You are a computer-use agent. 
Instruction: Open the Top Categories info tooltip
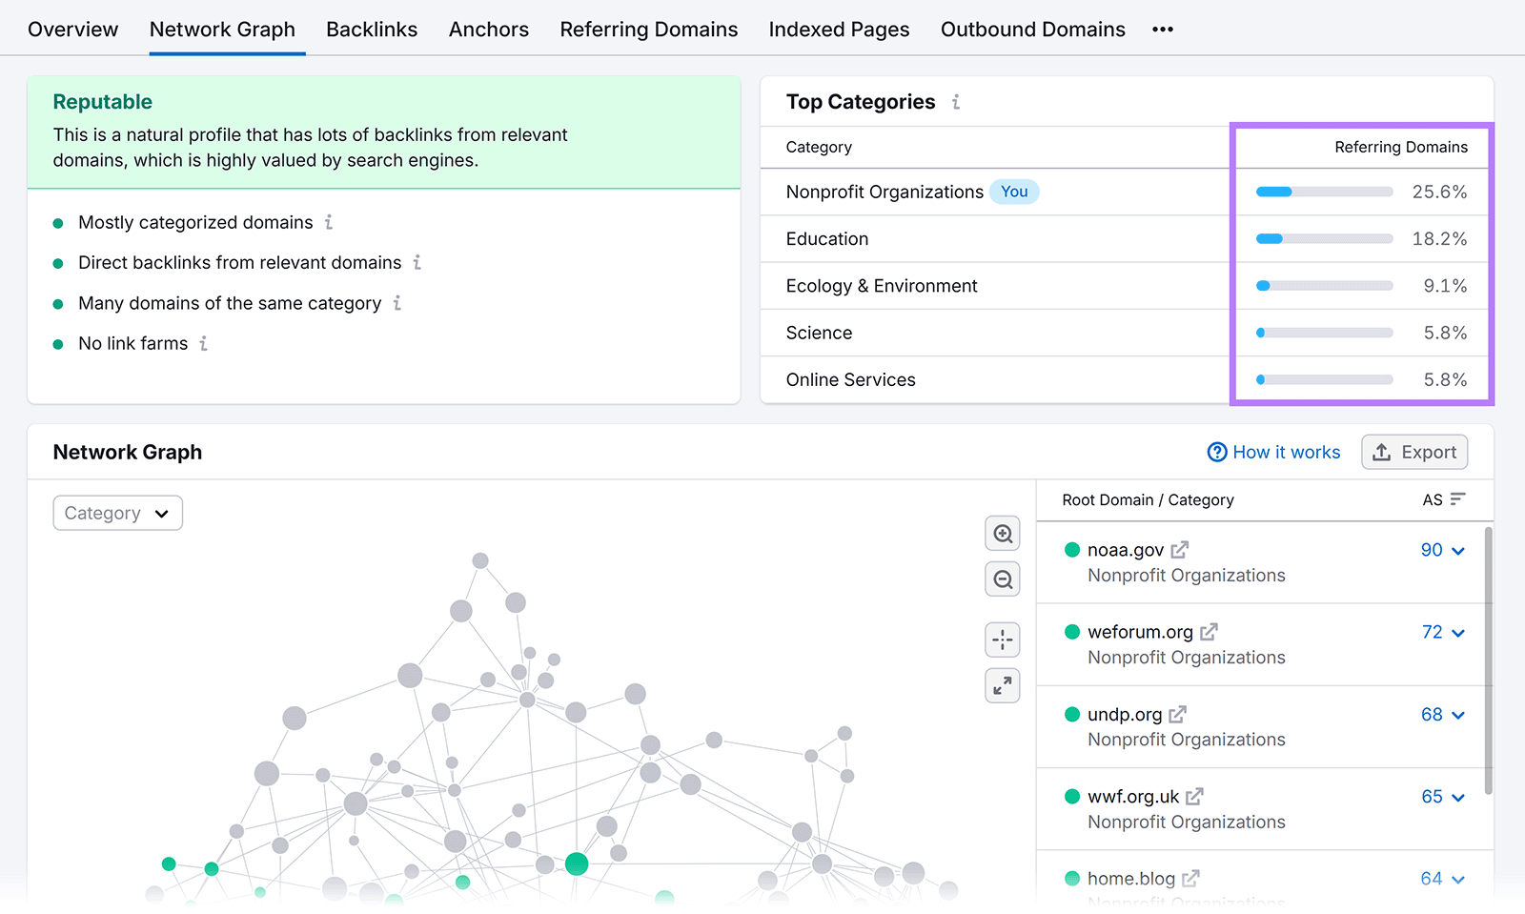coord(955,102)
